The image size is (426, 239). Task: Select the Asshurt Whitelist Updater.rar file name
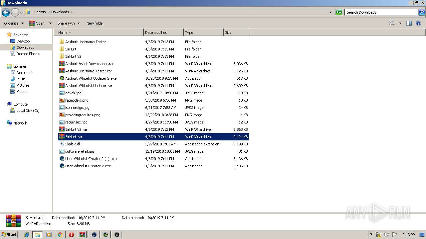point(89,86)
